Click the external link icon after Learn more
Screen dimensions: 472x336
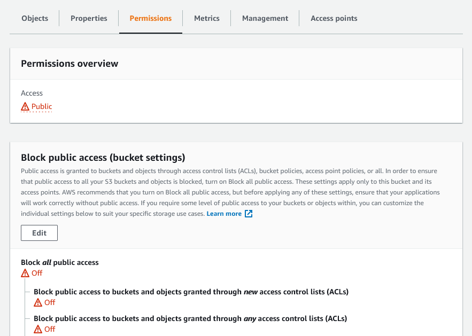tap(249, 214)
